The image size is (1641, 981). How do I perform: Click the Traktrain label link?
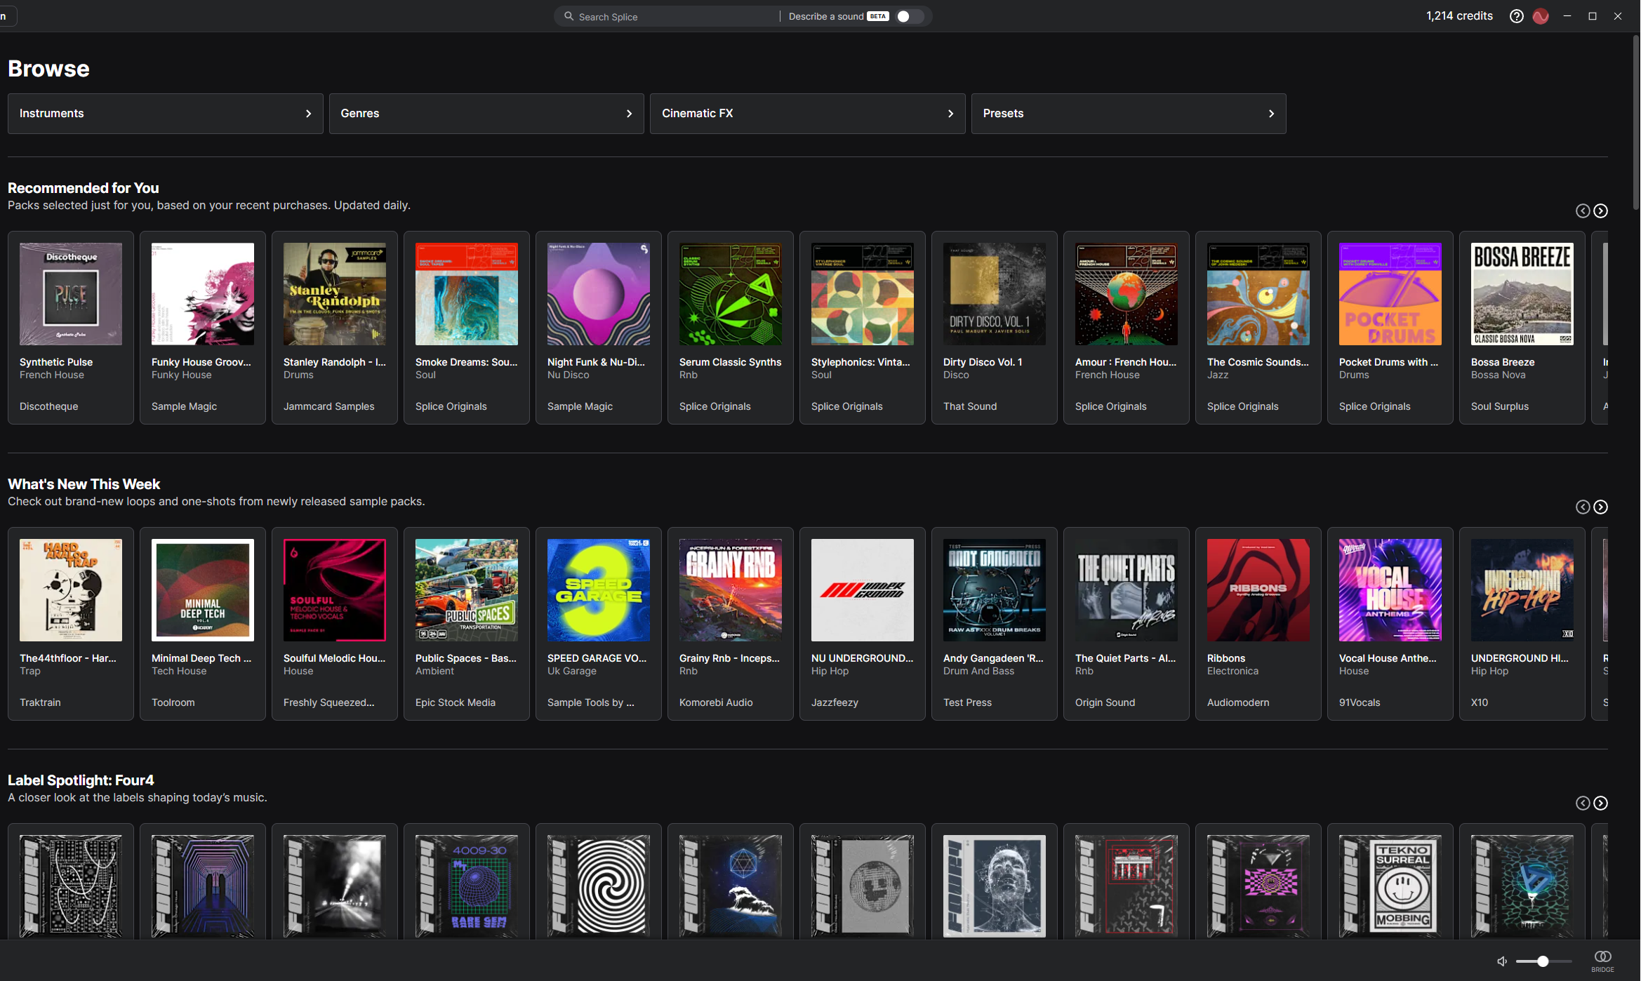point(40,702)
